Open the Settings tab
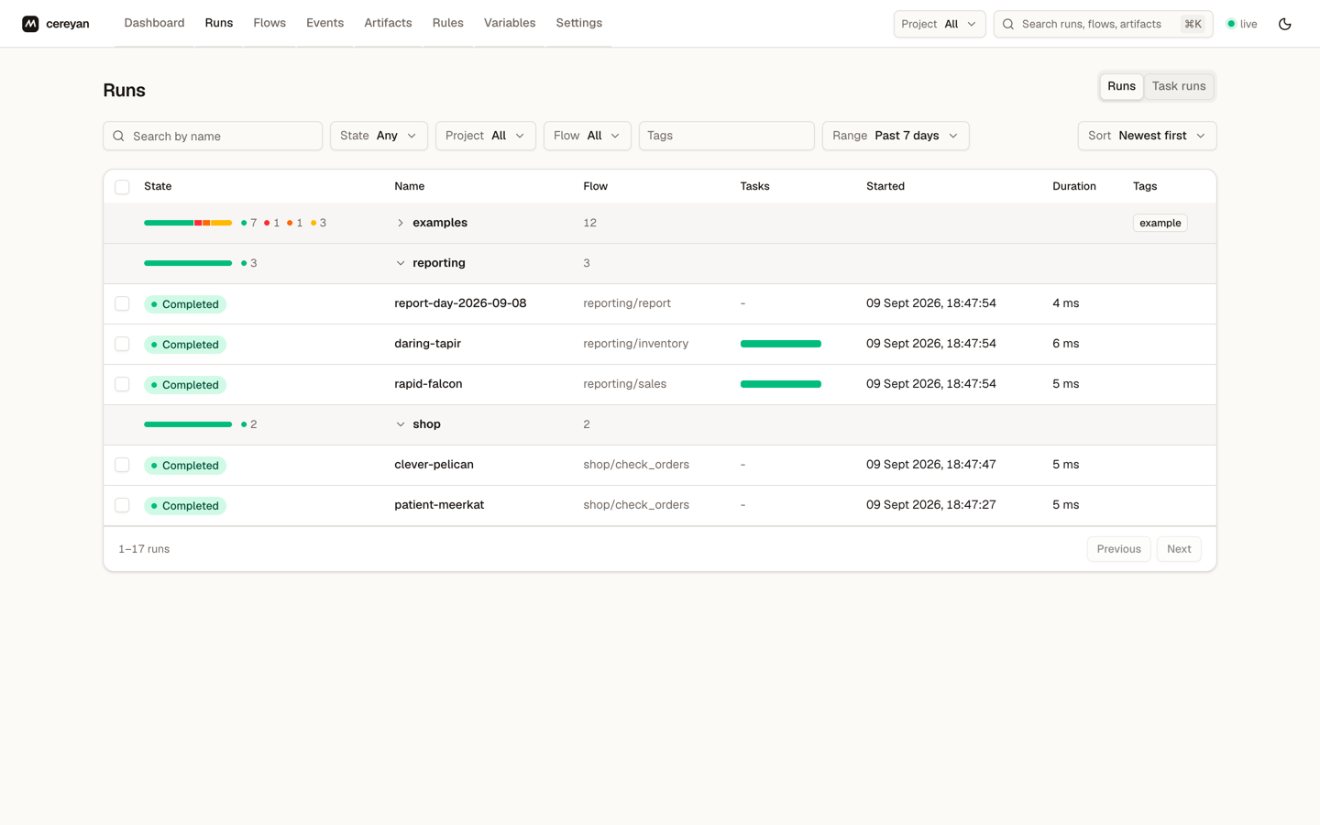This screenshot has height=825, width=1320. click(579, 23)
